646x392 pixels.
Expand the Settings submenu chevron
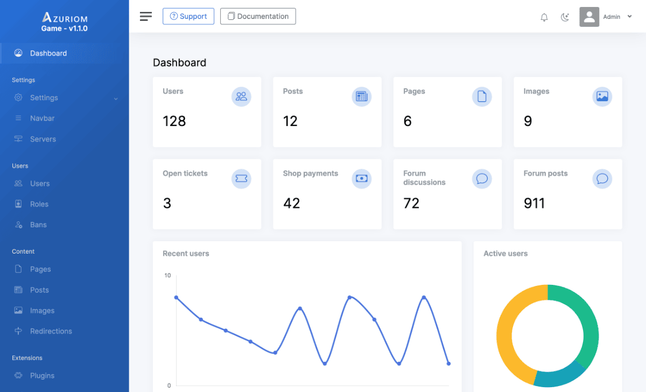pos(116,99)
